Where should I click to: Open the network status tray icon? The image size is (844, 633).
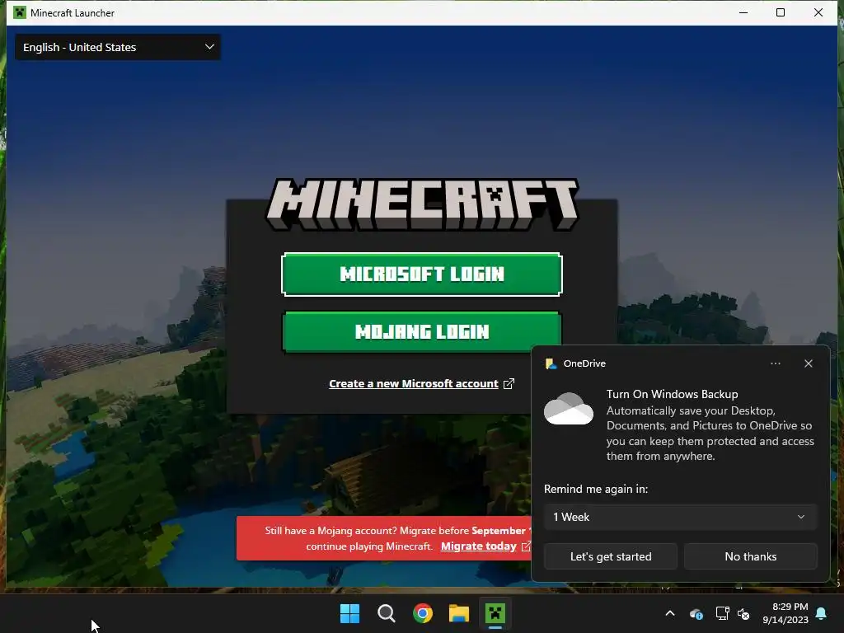pyautogui.click(x=722, y=613)
